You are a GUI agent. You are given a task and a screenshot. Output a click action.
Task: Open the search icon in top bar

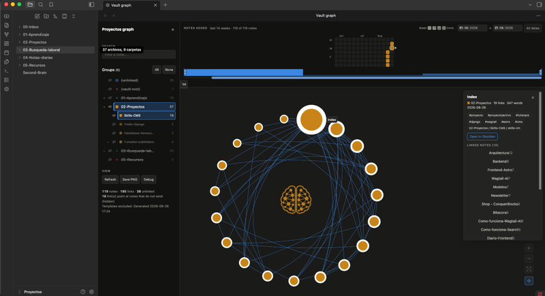point(41,5)
